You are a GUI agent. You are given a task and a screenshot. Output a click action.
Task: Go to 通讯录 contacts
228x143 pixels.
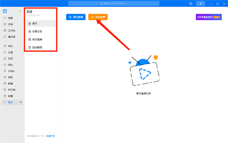(x=9, y=37)
